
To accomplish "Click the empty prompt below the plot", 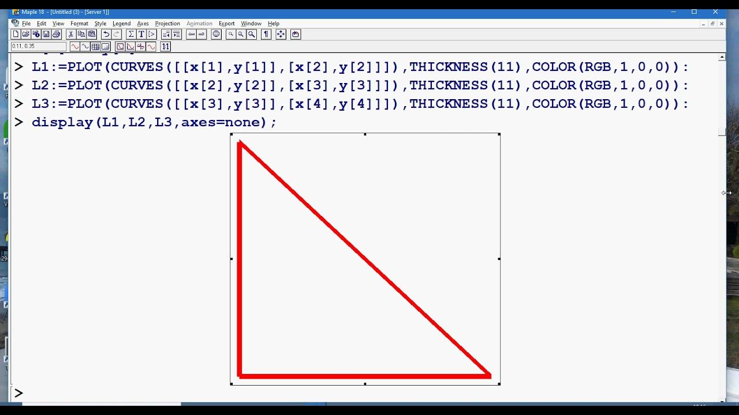I will (18, 393).
